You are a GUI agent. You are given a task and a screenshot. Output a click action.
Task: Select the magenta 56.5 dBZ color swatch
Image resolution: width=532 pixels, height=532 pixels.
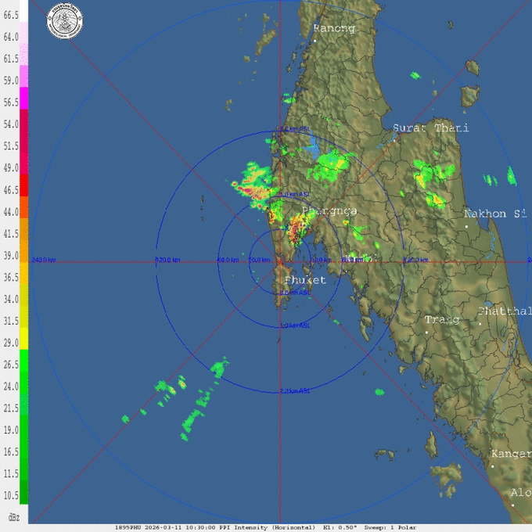point(24,98)
